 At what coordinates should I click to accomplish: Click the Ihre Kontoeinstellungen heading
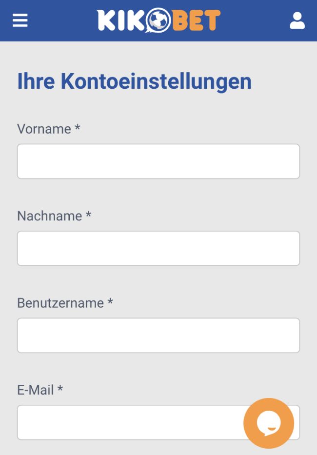tap(134, 81)
